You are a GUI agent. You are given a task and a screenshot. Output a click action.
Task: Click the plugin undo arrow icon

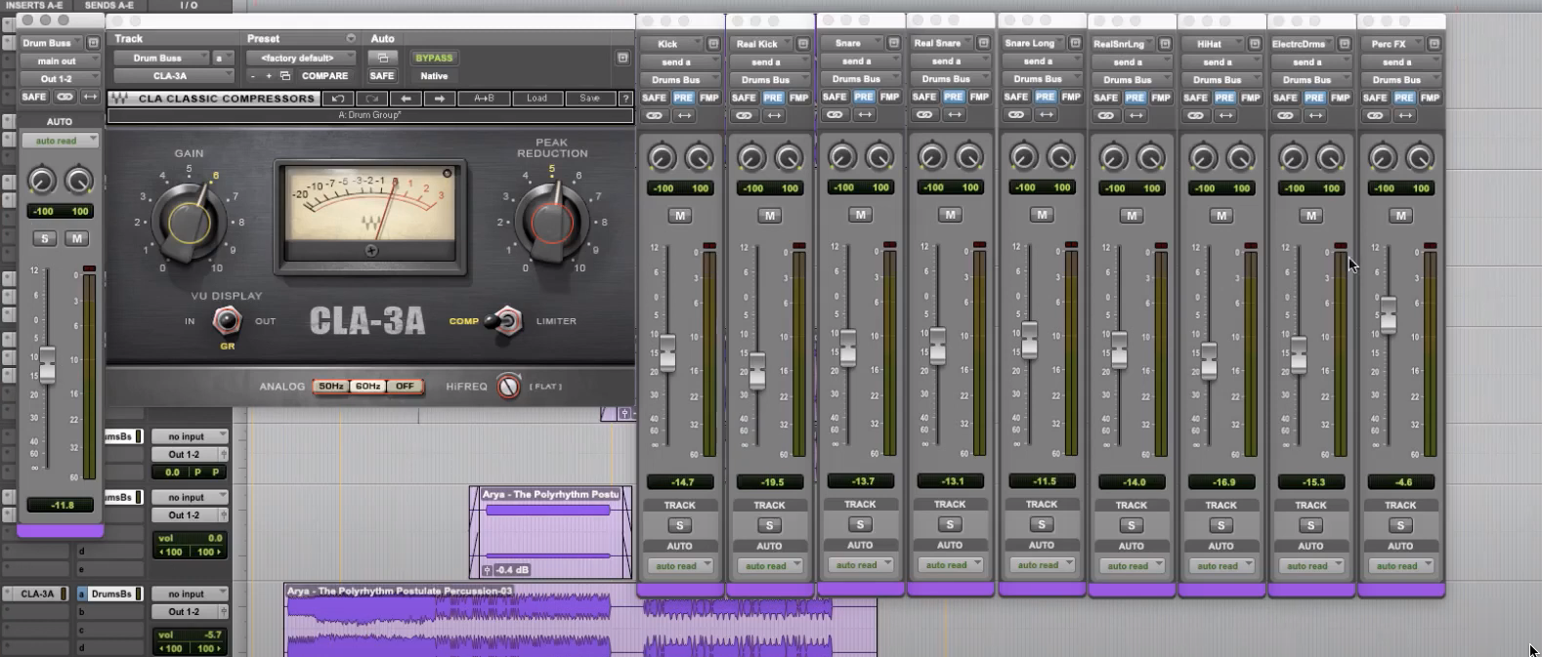tap(337, 99)
